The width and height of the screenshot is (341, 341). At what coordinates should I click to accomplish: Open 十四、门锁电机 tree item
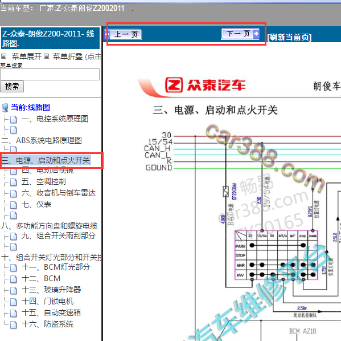(x=48, y=301)
